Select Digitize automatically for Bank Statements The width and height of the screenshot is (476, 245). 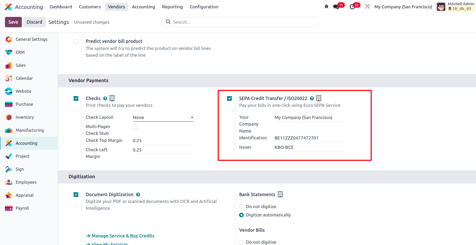[x=241, y=215]
